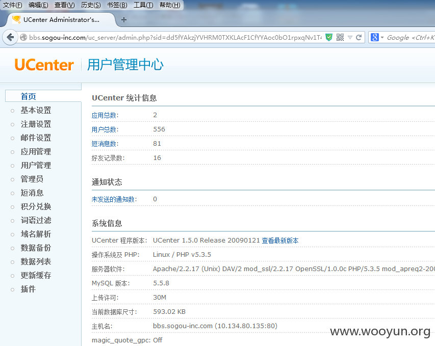Viewport: 435px width, 346px height.
Task: Click the magic_quote_gpc Off value
Action: (x=158, y=340)
